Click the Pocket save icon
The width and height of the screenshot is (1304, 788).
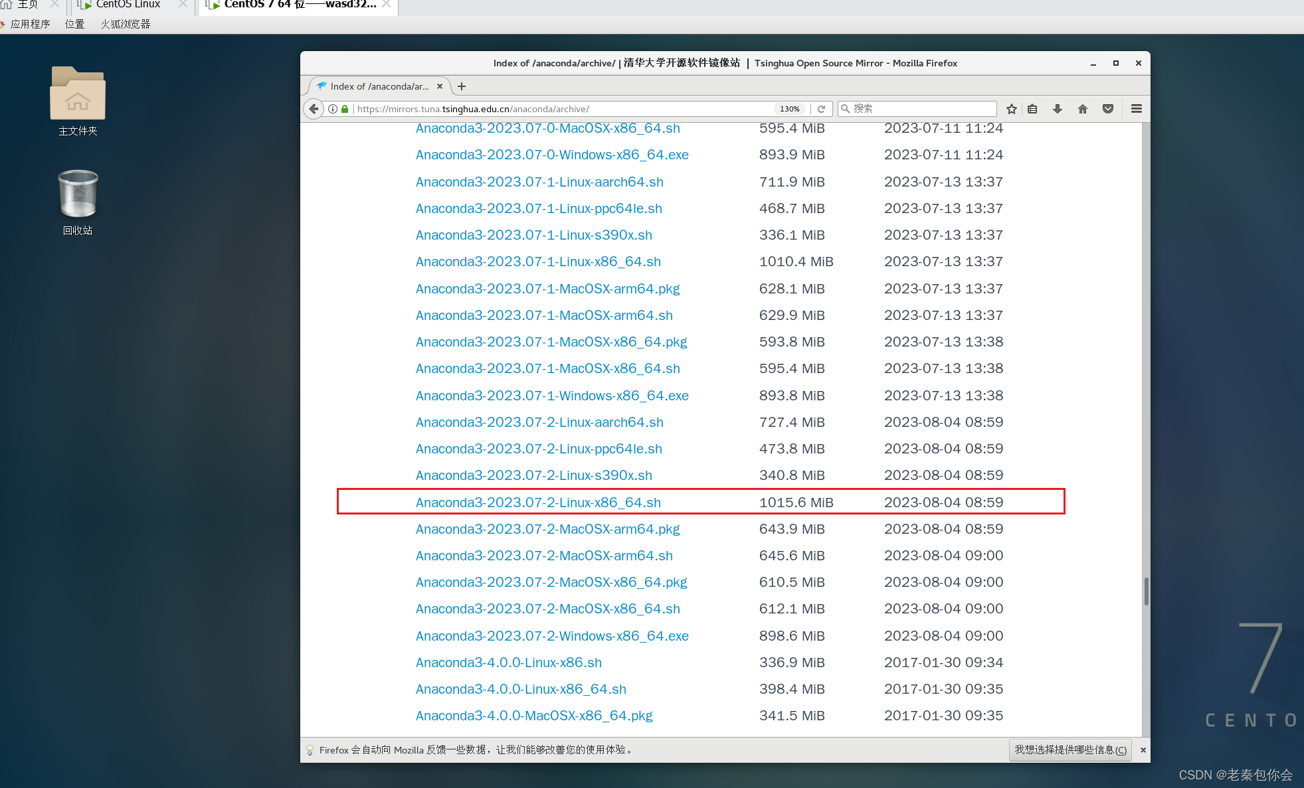click(x=1108, y=109)
